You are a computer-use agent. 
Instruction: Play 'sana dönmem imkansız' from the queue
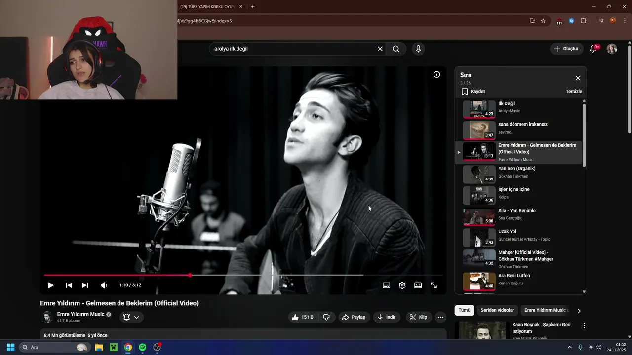519,130
